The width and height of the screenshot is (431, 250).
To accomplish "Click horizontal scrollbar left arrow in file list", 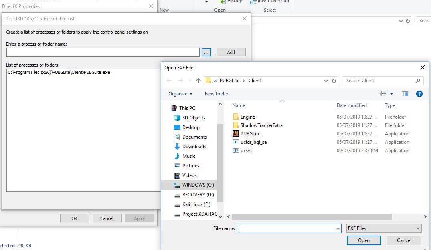I will click(x=229, y=216).
